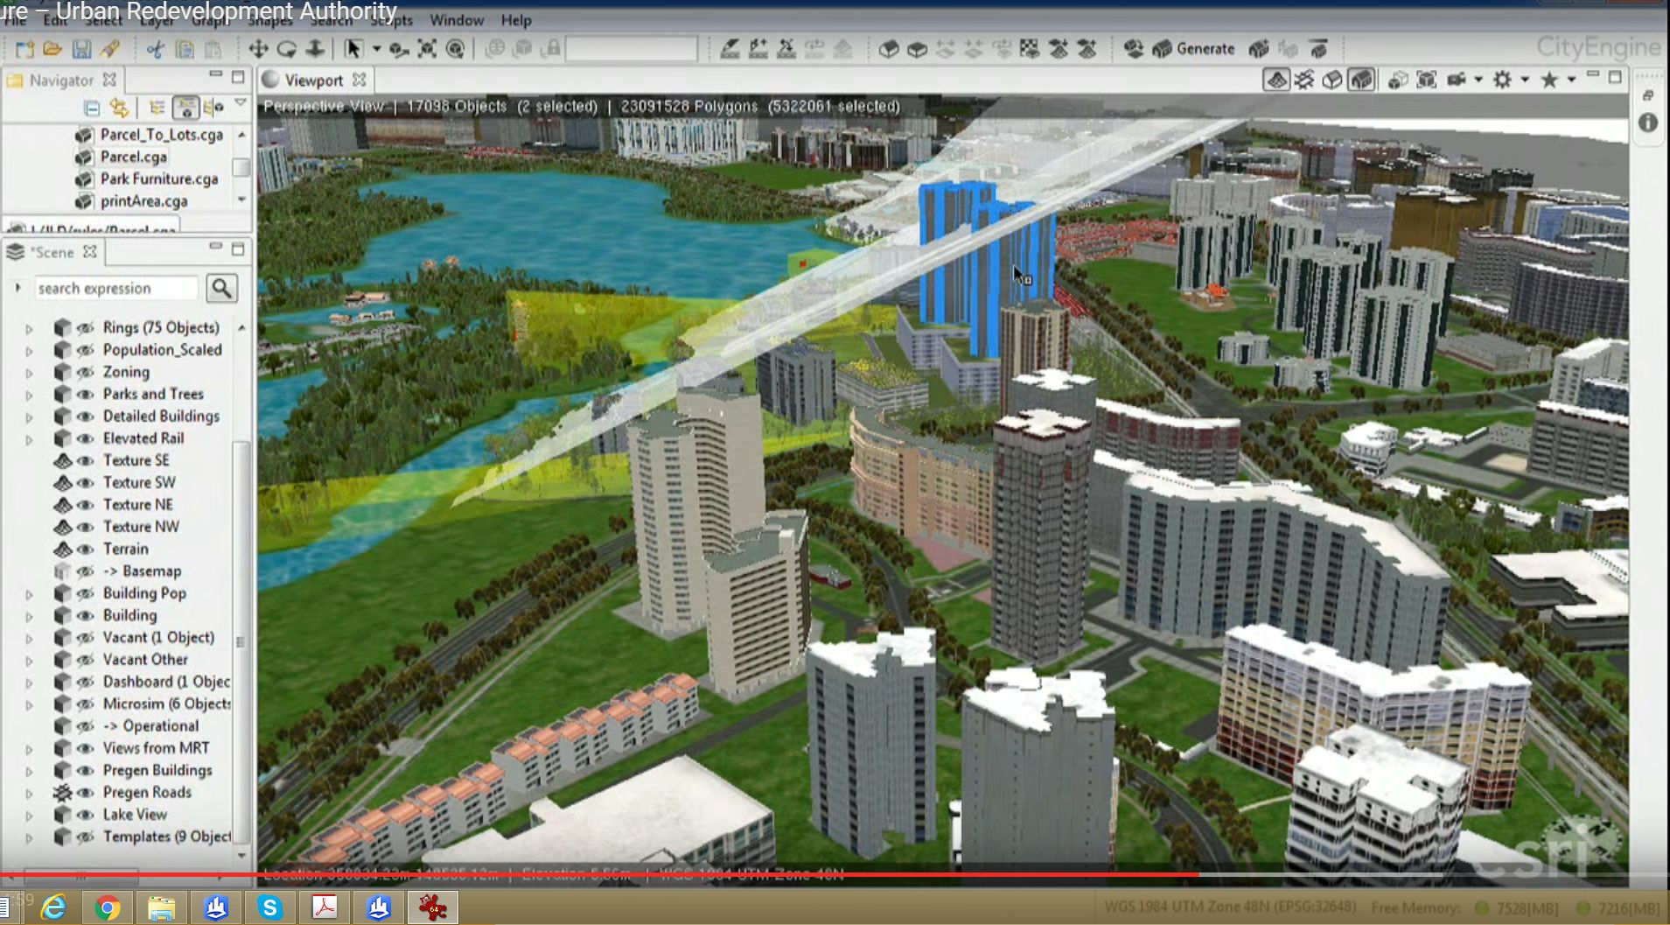Switch to the Navigator tab
1670x925 pixels.
coord(62,81)
